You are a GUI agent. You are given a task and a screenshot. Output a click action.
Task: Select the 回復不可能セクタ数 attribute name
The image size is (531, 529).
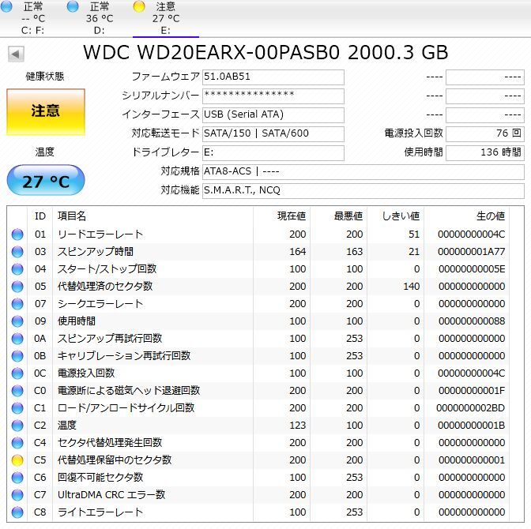click(100, 478)
